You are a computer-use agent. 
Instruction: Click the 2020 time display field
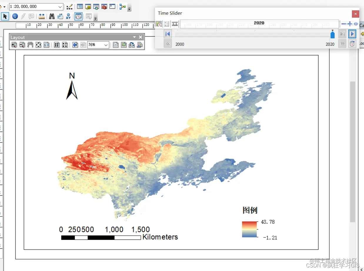click(259, 24)
